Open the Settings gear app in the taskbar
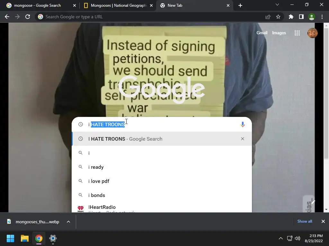The image size is (329, 246). (x=53, y=238)
